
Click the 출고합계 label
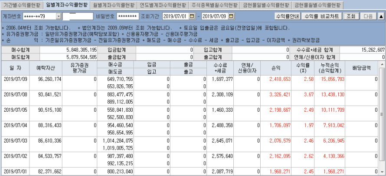[213, 57]
